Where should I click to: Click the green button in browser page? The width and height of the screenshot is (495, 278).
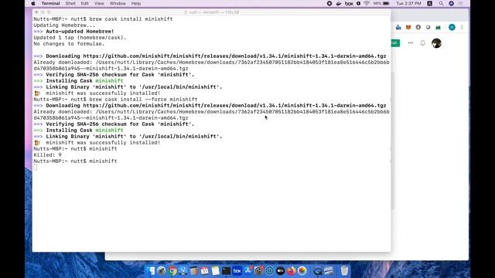(395, 43)
